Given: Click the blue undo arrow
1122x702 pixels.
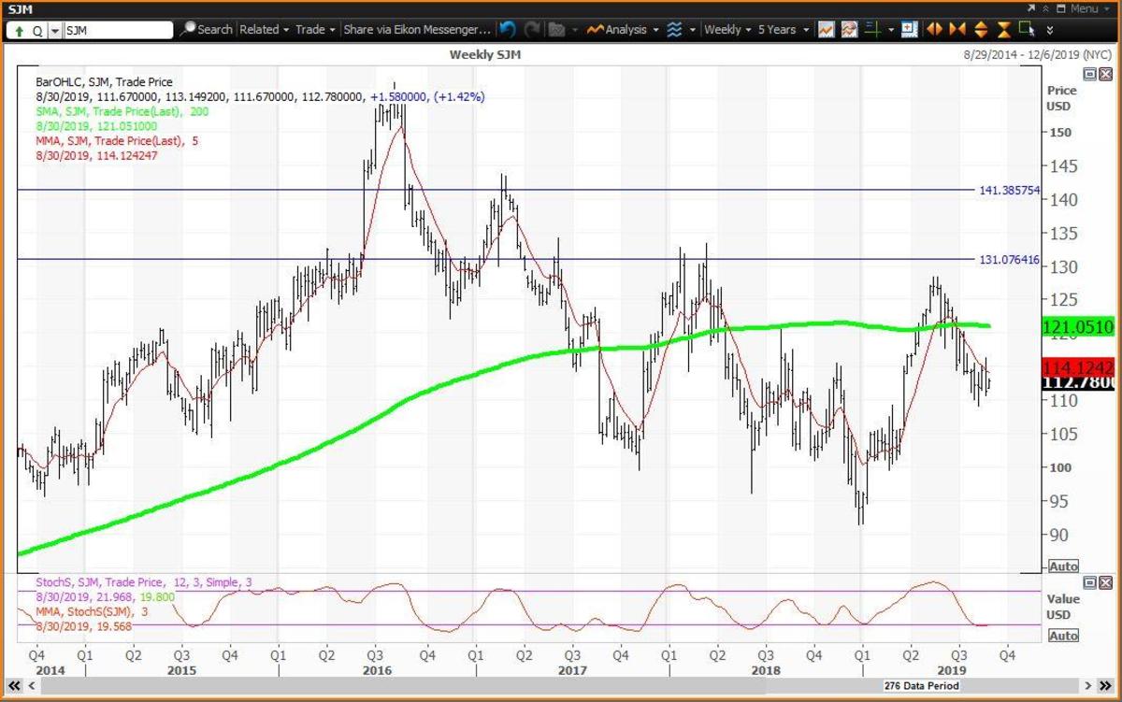Looking at the screenshot, I should click(508, 30).
